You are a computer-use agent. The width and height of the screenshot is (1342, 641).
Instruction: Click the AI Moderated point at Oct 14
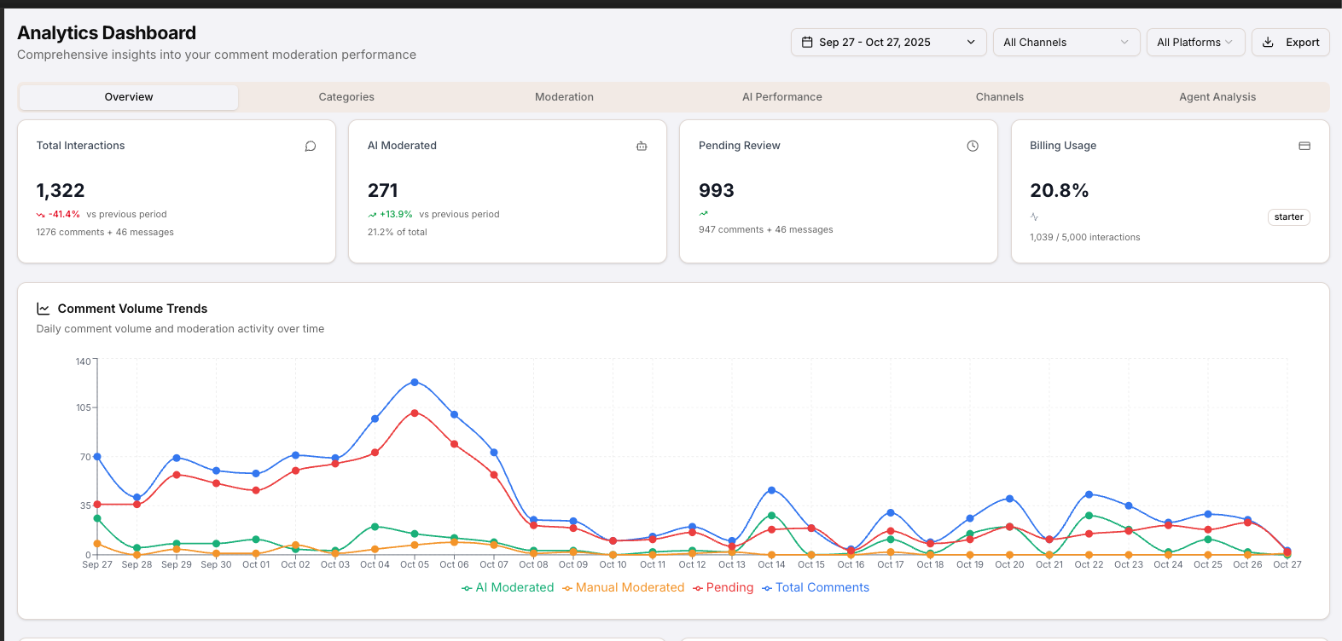(x=771, y=516)
